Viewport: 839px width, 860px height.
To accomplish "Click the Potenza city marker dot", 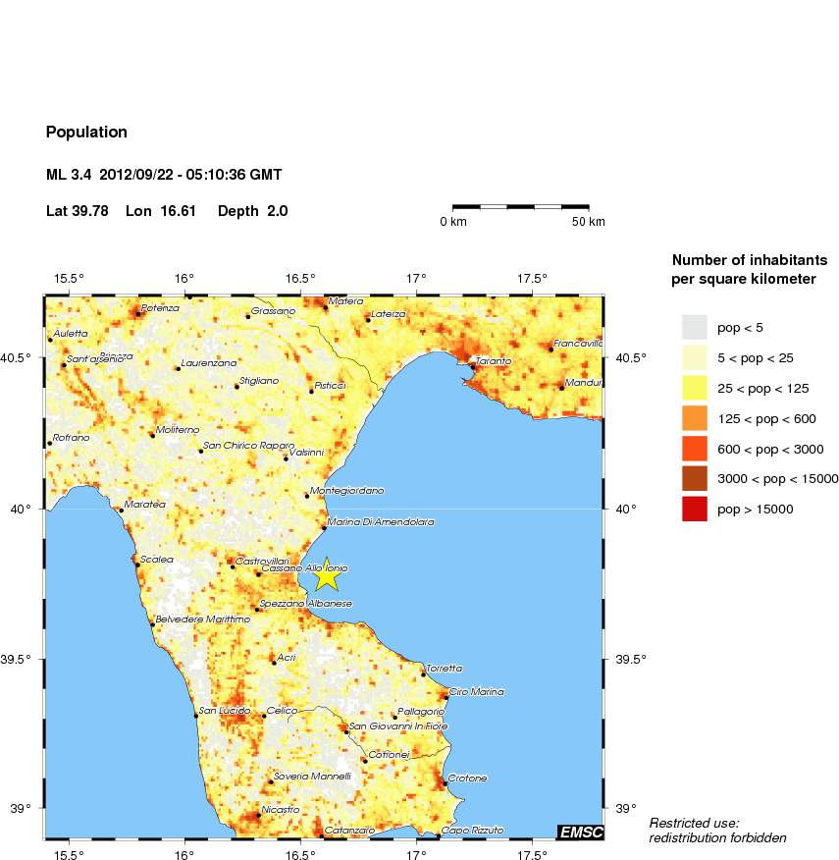I will (138, 314).
